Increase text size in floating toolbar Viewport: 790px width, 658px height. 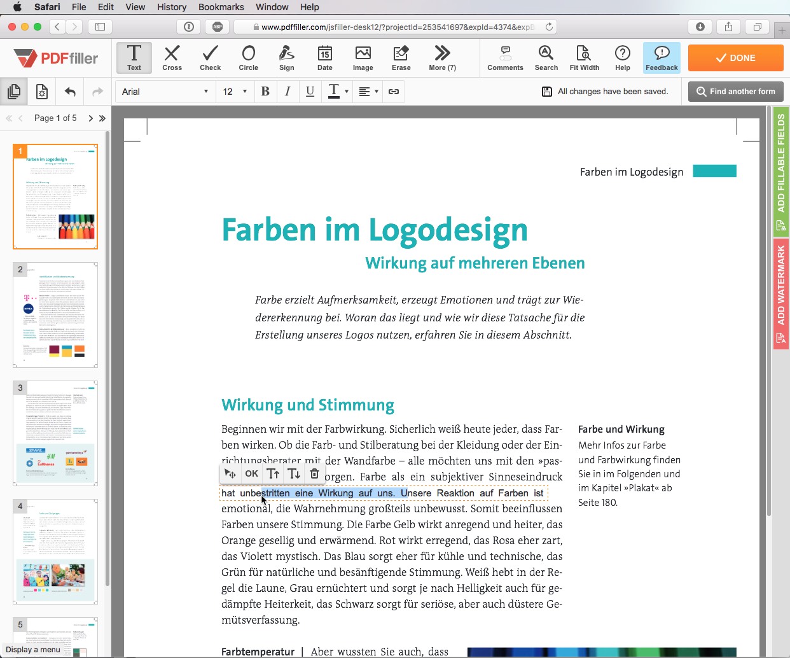(x=274, y=473)
